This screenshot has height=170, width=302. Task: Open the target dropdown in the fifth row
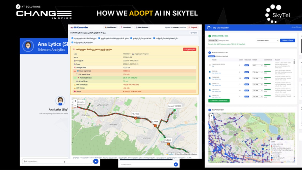257,90
